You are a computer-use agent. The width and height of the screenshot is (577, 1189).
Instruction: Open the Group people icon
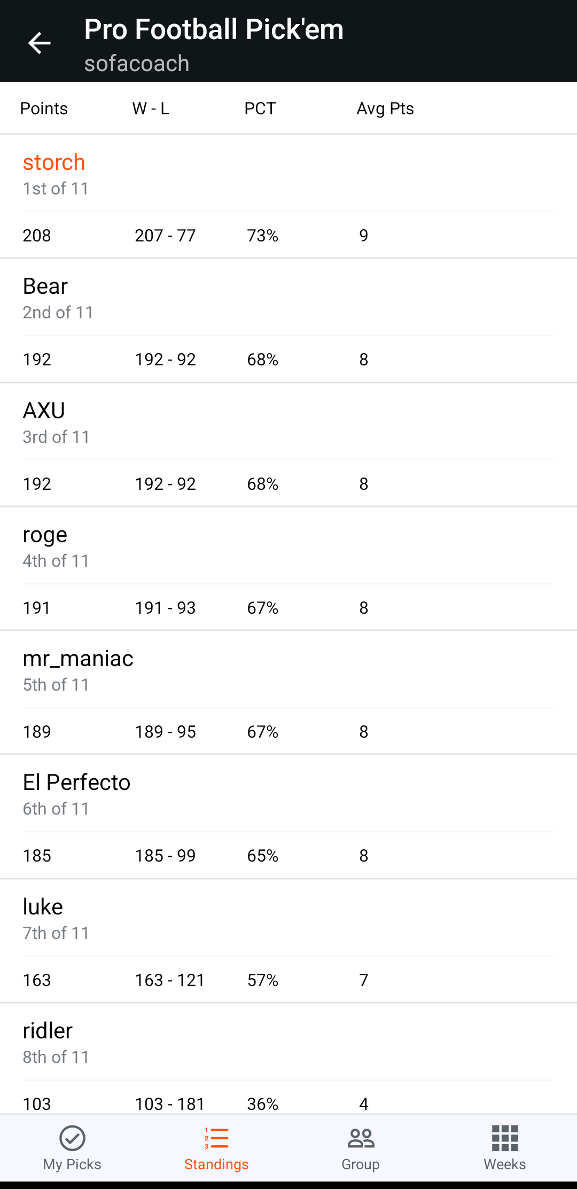(x=361, y=1138)
